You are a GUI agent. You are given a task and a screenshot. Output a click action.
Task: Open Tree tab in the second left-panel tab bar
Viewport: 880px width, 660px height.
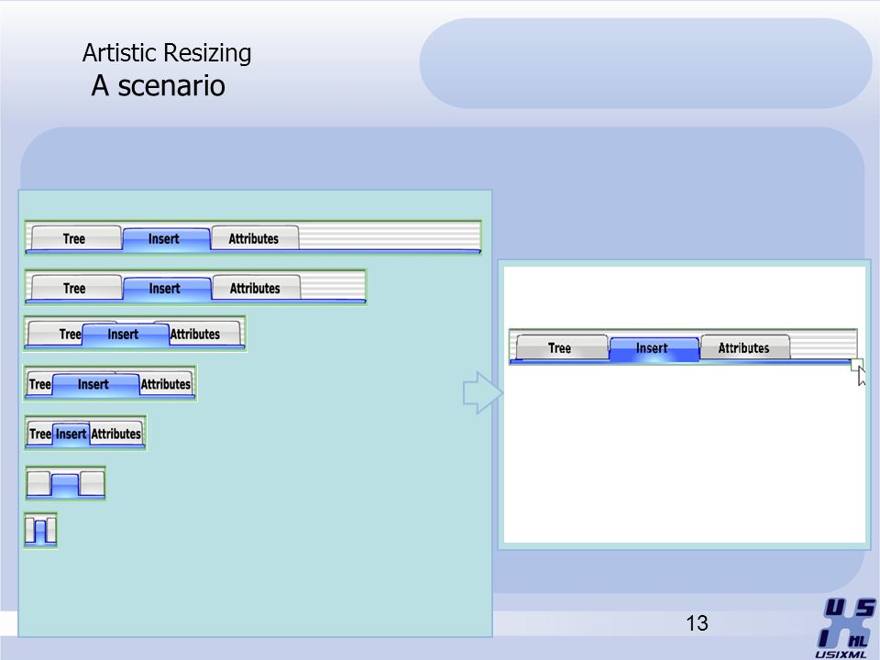[76, 288]
